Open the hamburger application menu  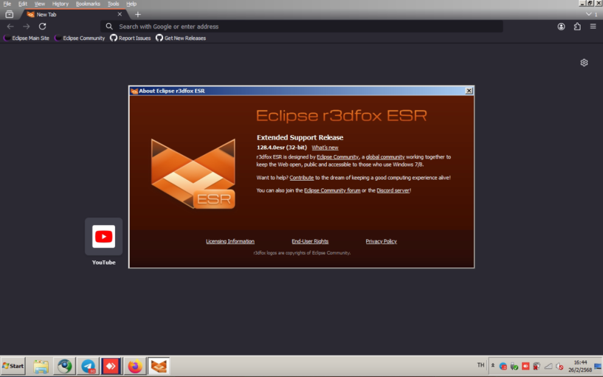click(x=593, y=27)
